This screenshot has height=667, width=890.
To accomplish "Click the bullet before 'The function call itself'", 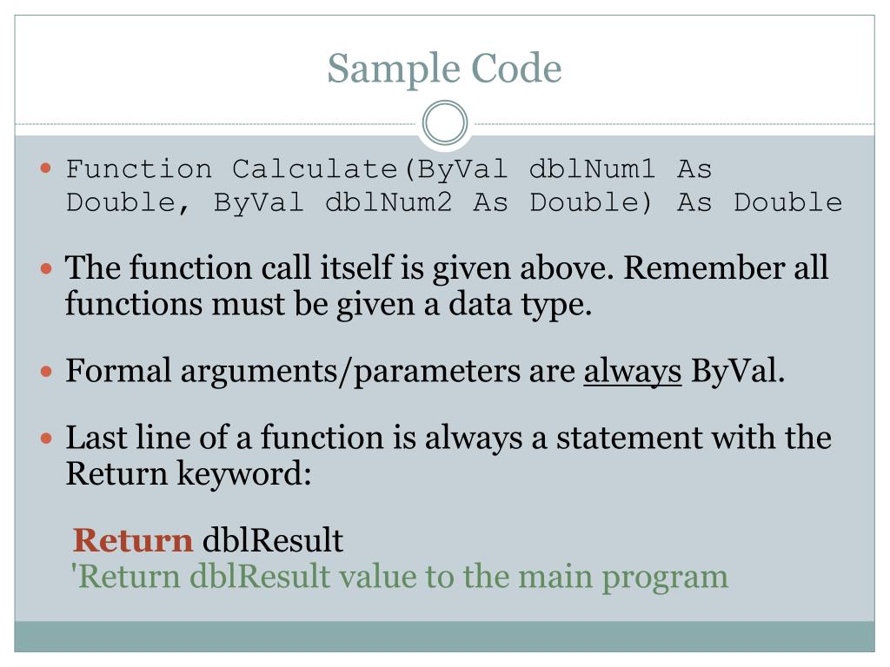I will [x=46, y=267].
